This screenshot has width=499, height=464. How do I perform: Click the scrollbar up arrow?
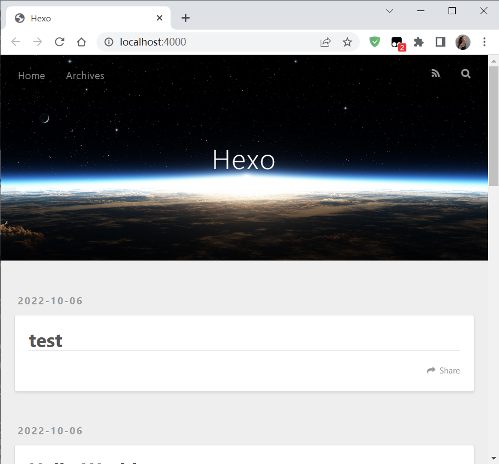494,61
